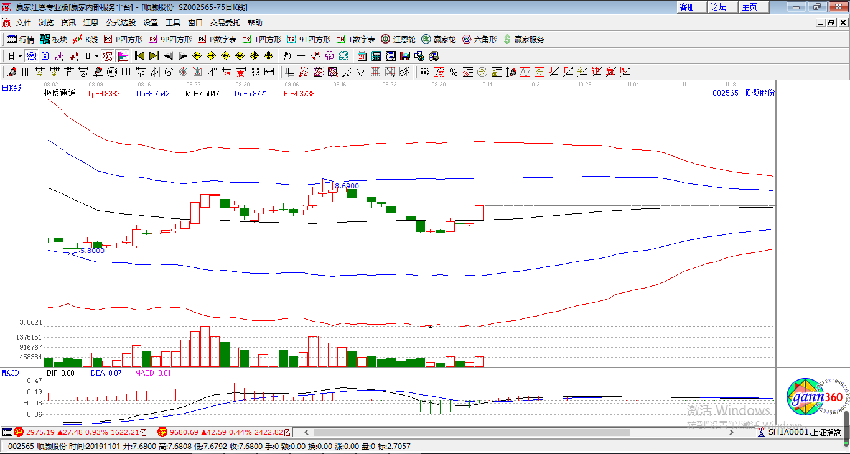Open the 文件 menu

click(x=24, y=23)
